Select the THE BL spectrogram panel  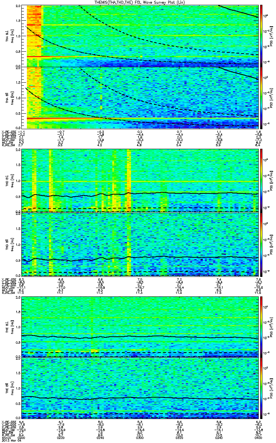coord(140,327)
